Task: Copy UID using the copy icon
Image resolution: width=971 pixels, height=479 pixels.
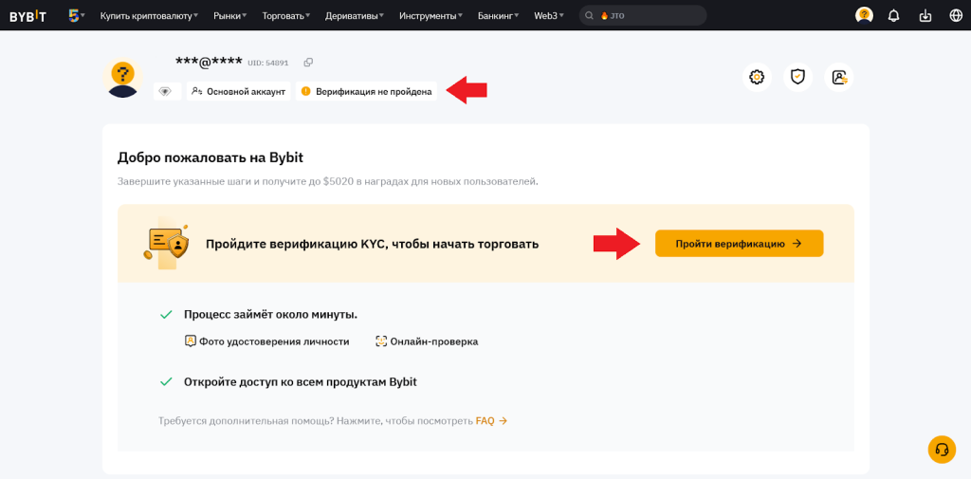Action: [308, 63]
